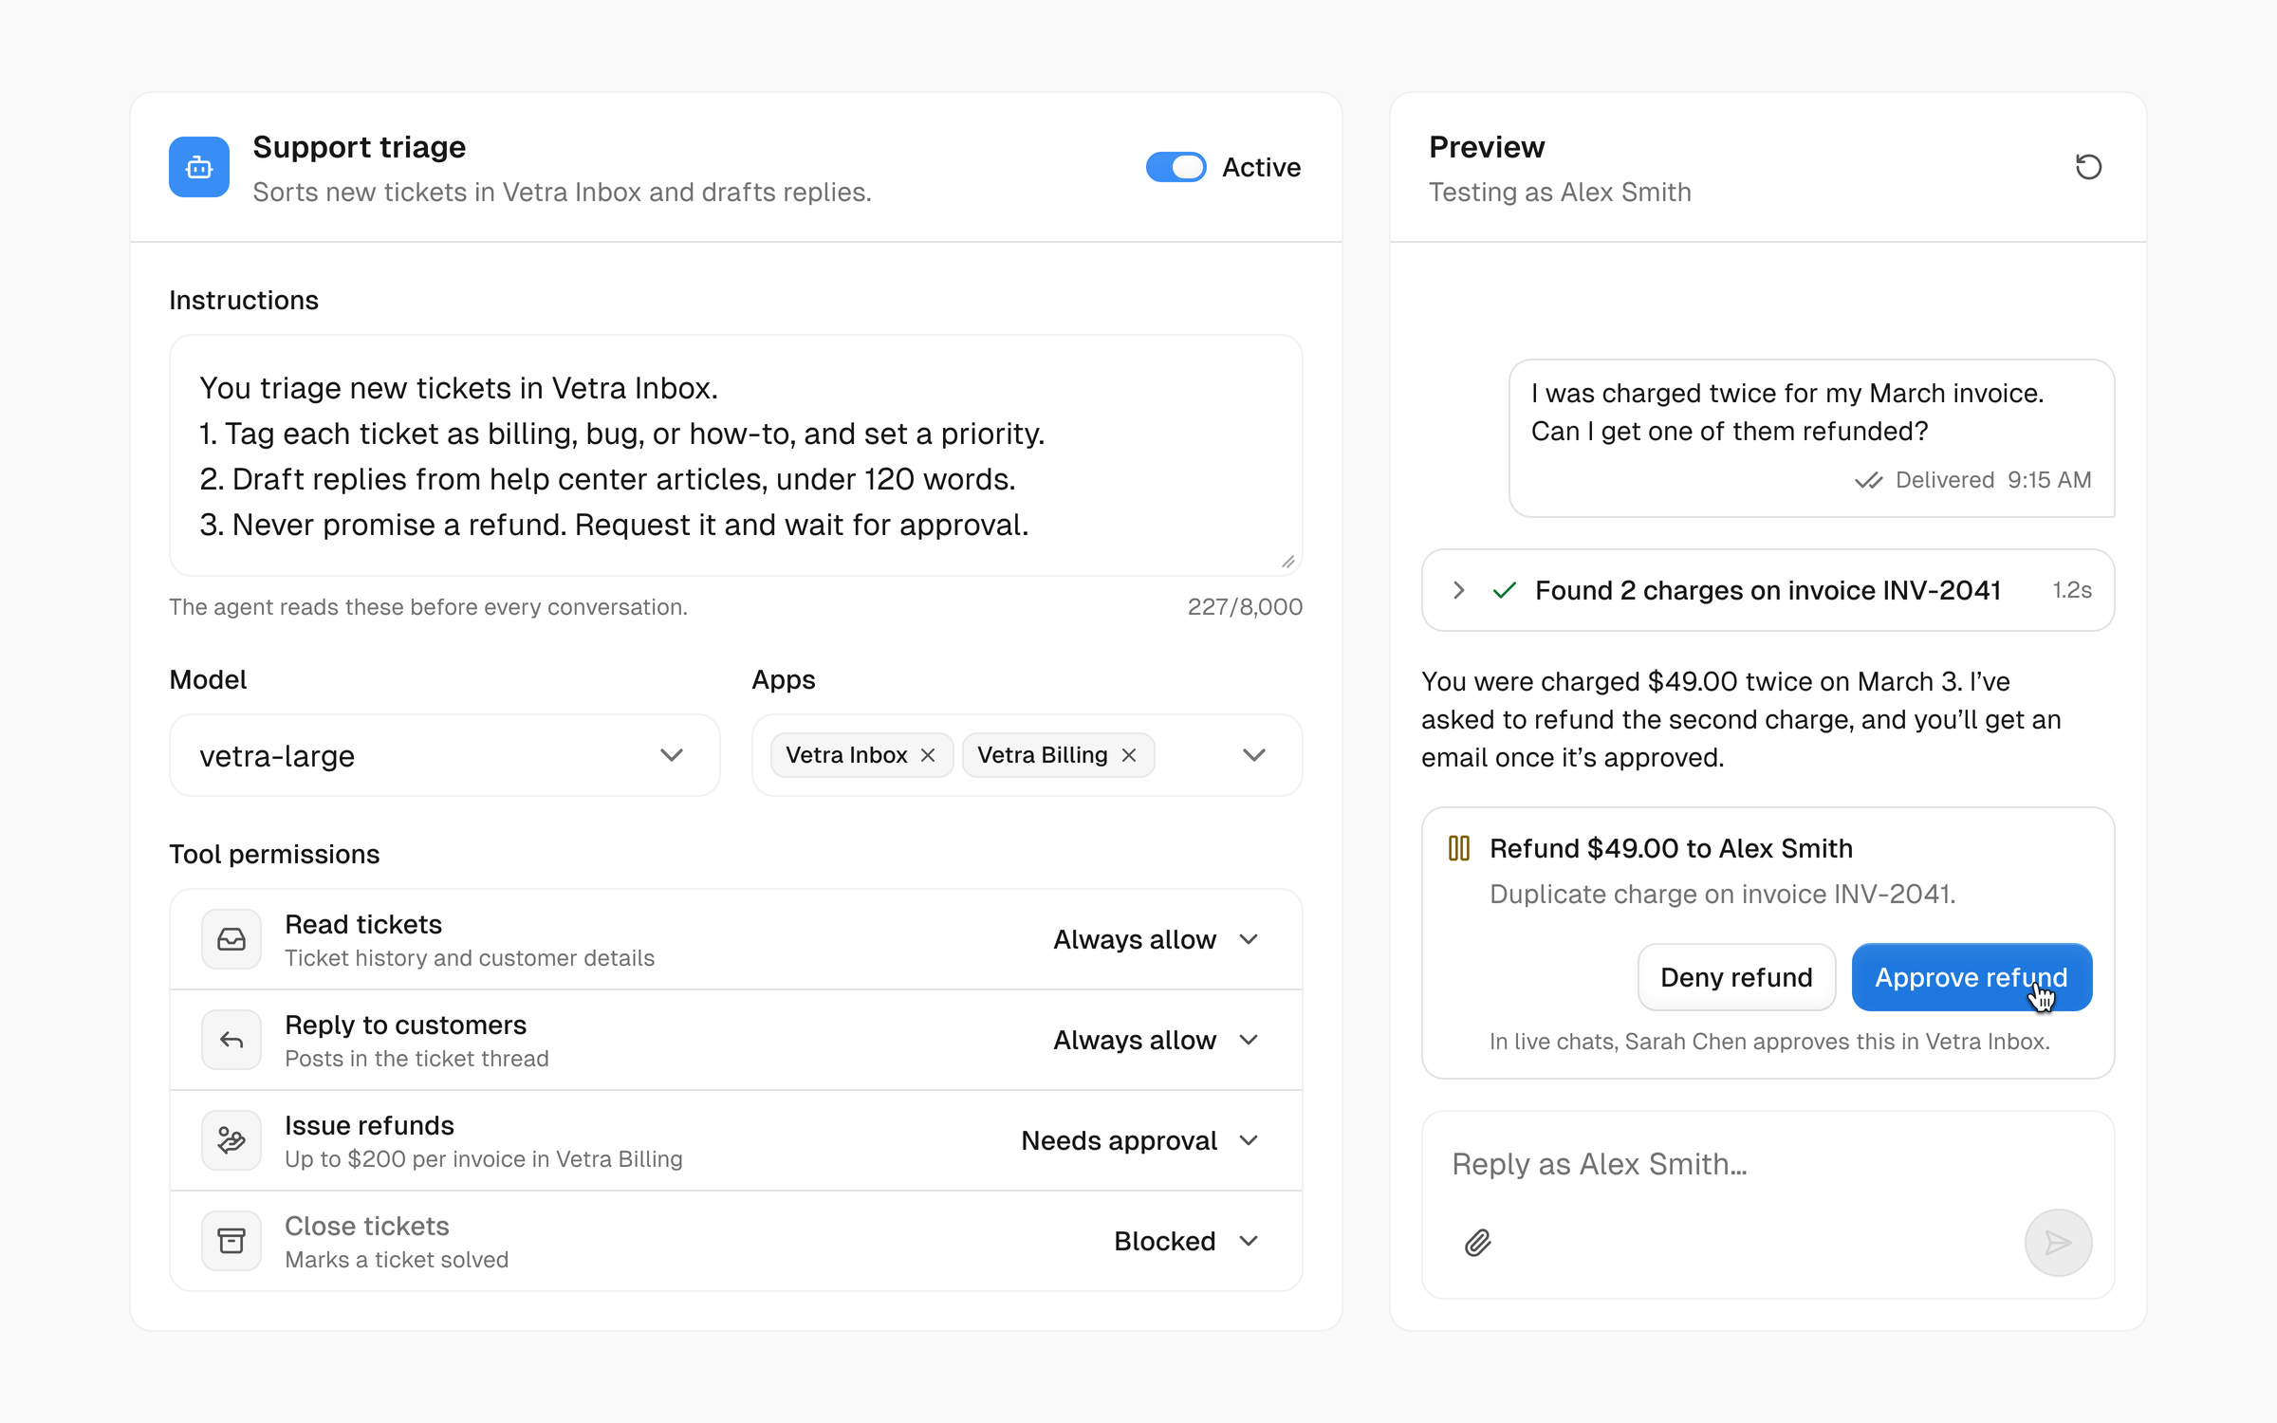This screenshot has height=1423, width=2277.
Task: Click the reset preview icon
Action: [x=2088, y=167]
